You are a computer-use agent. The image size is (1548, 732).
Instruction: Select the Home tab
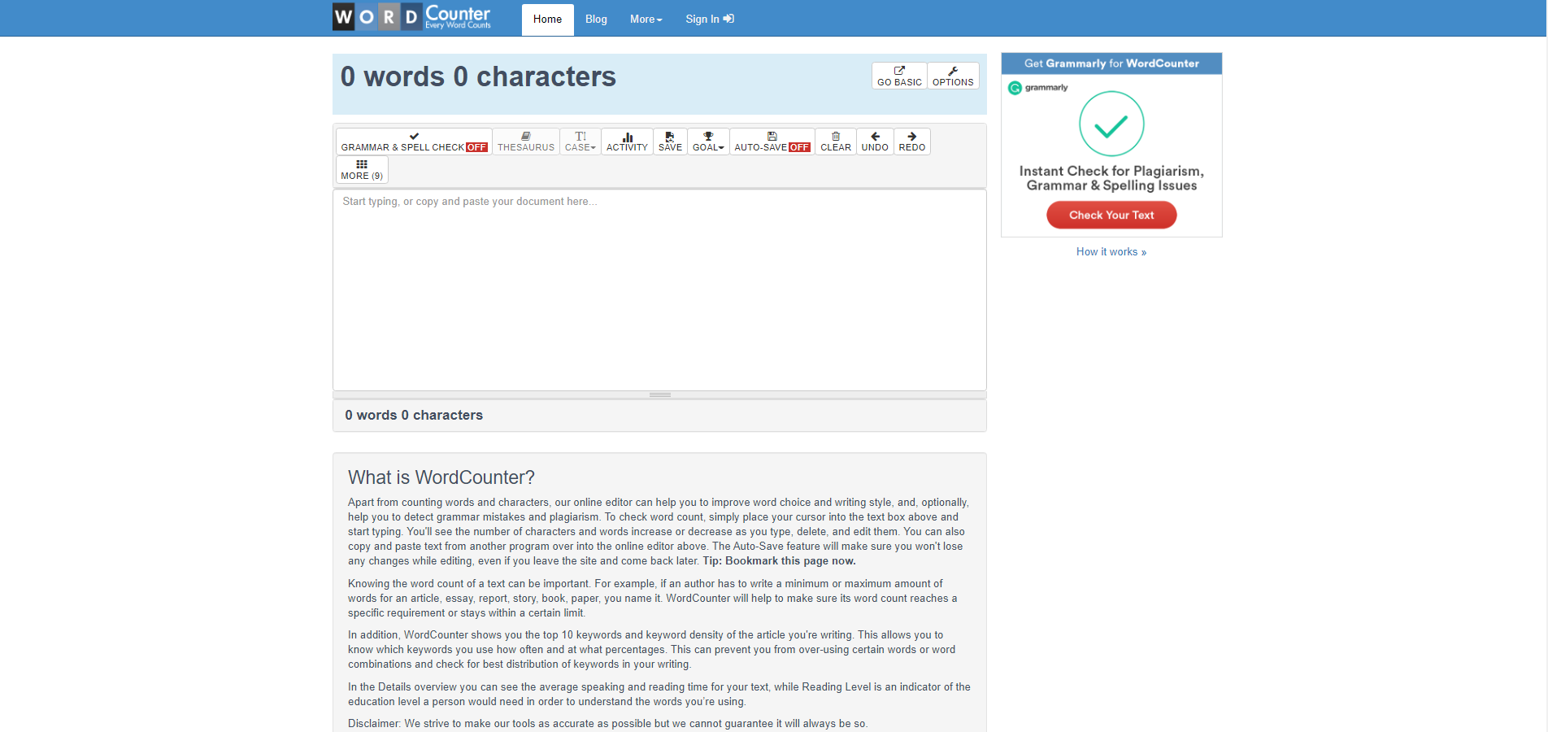(547, 20)
